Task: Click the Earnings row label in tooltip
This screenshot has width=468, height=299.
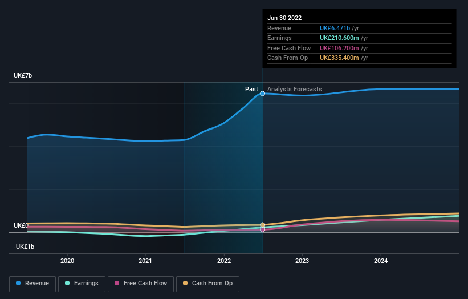Action: pyautogui.click(x=279, y=38)
